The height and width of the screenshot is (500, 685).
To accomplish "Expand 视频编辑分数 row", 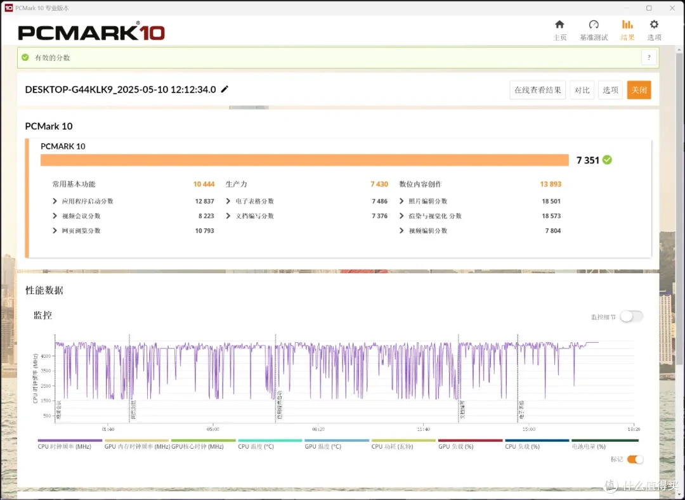I will pos(401,231).
